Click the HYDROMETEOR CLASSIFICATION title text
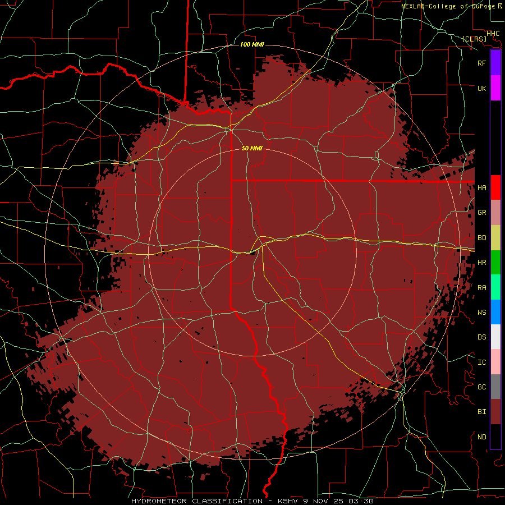 (197, 501)
